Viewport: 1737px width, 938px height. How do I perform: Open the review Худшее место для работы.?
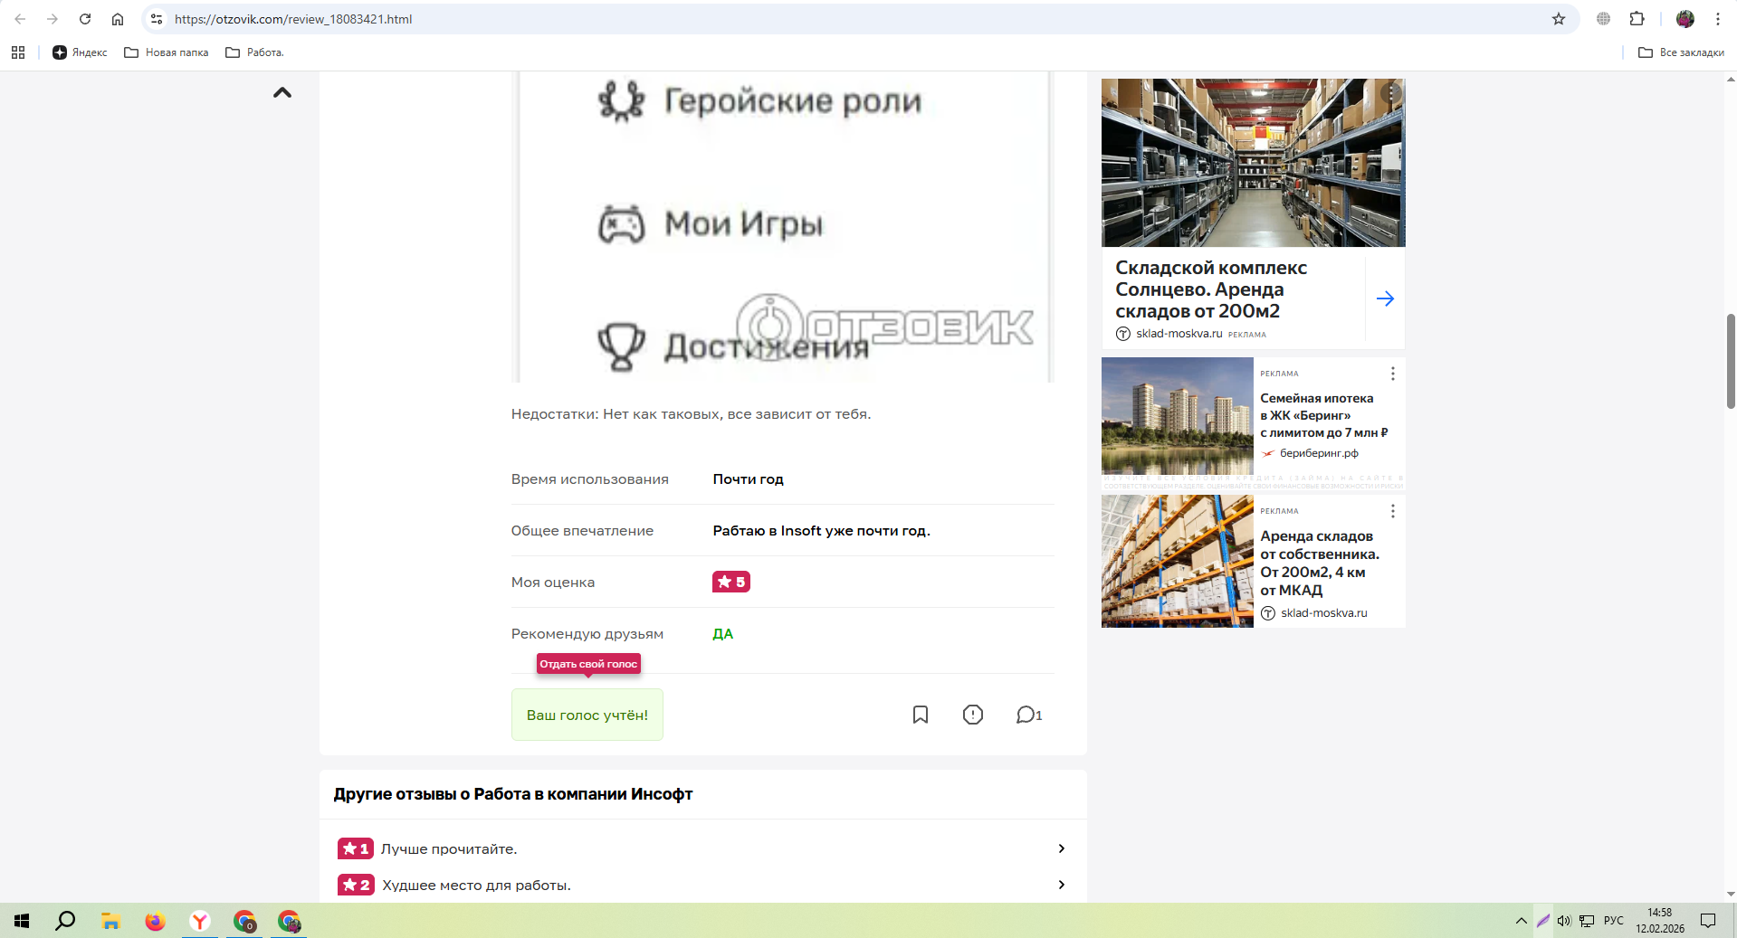click(476, 885)
